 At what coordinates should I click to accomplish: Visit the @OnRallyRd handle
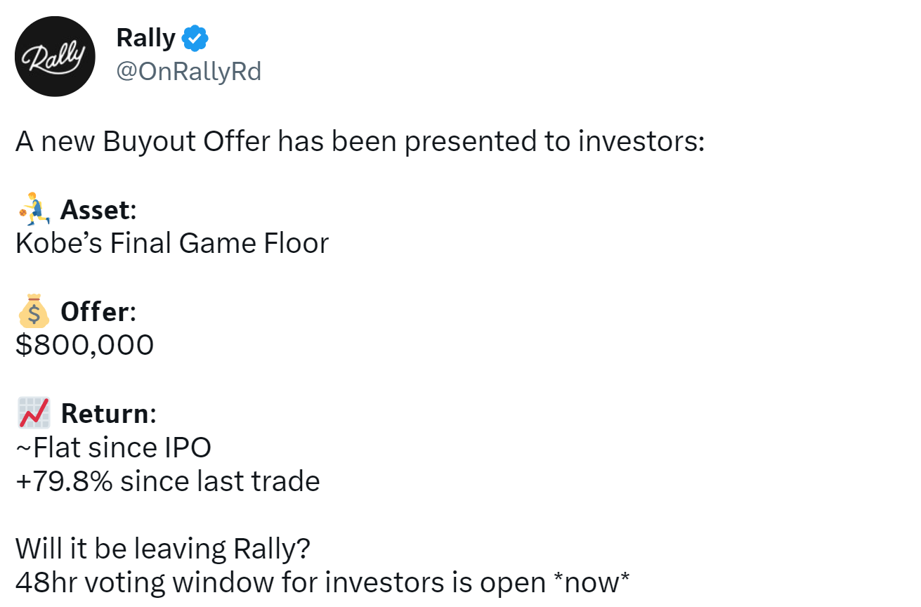tap(188, 72)
